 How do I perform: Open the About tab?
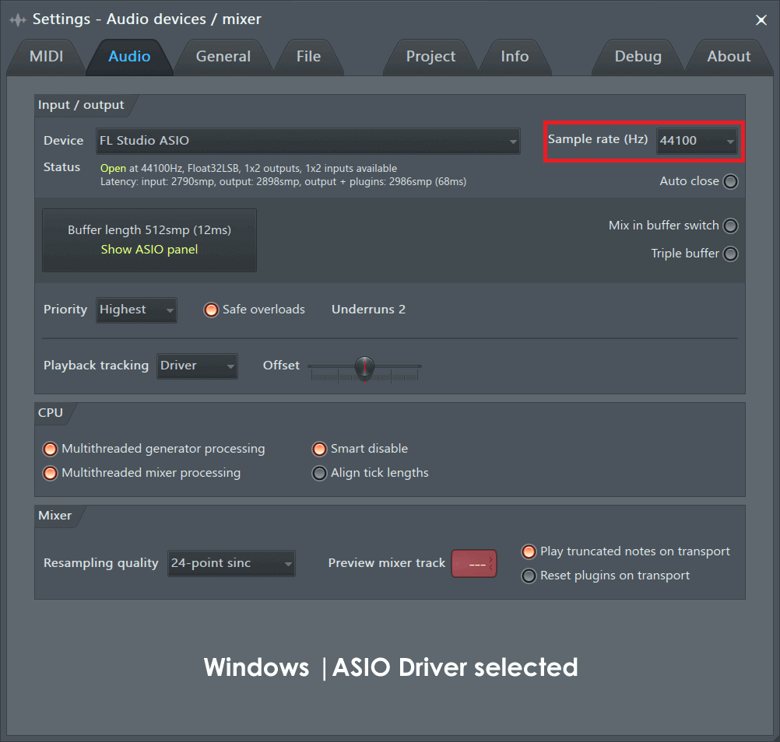click(729, 56)
